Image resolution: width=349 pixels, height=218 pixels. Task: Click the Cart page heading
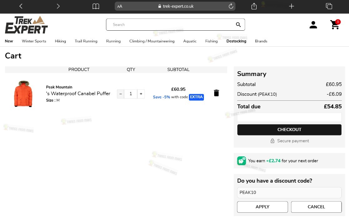coord(13,56)
